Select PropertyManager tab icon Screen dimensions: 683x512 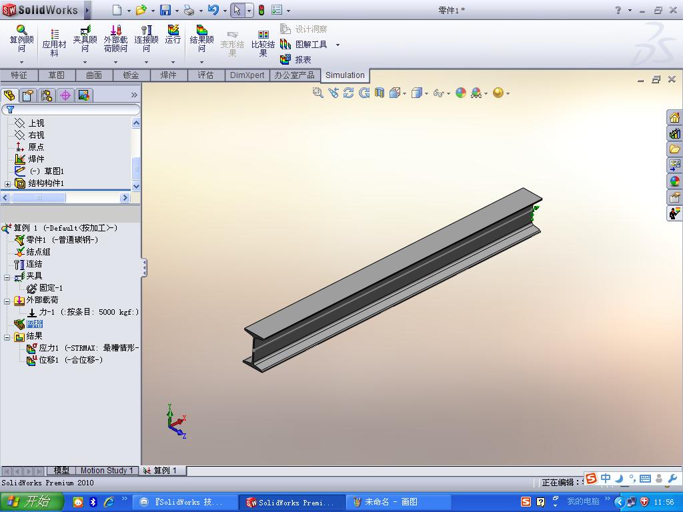[x=28, y=95]
